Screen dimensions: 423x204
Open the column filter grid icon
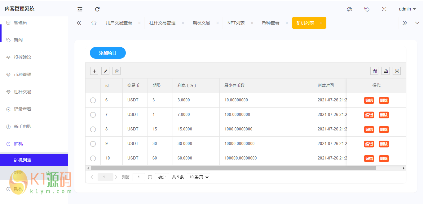coord(375,71)
